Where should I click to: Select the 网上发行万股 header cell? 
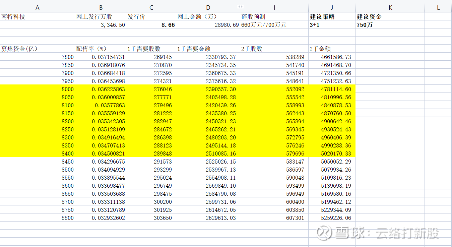(x=101, y=16)
